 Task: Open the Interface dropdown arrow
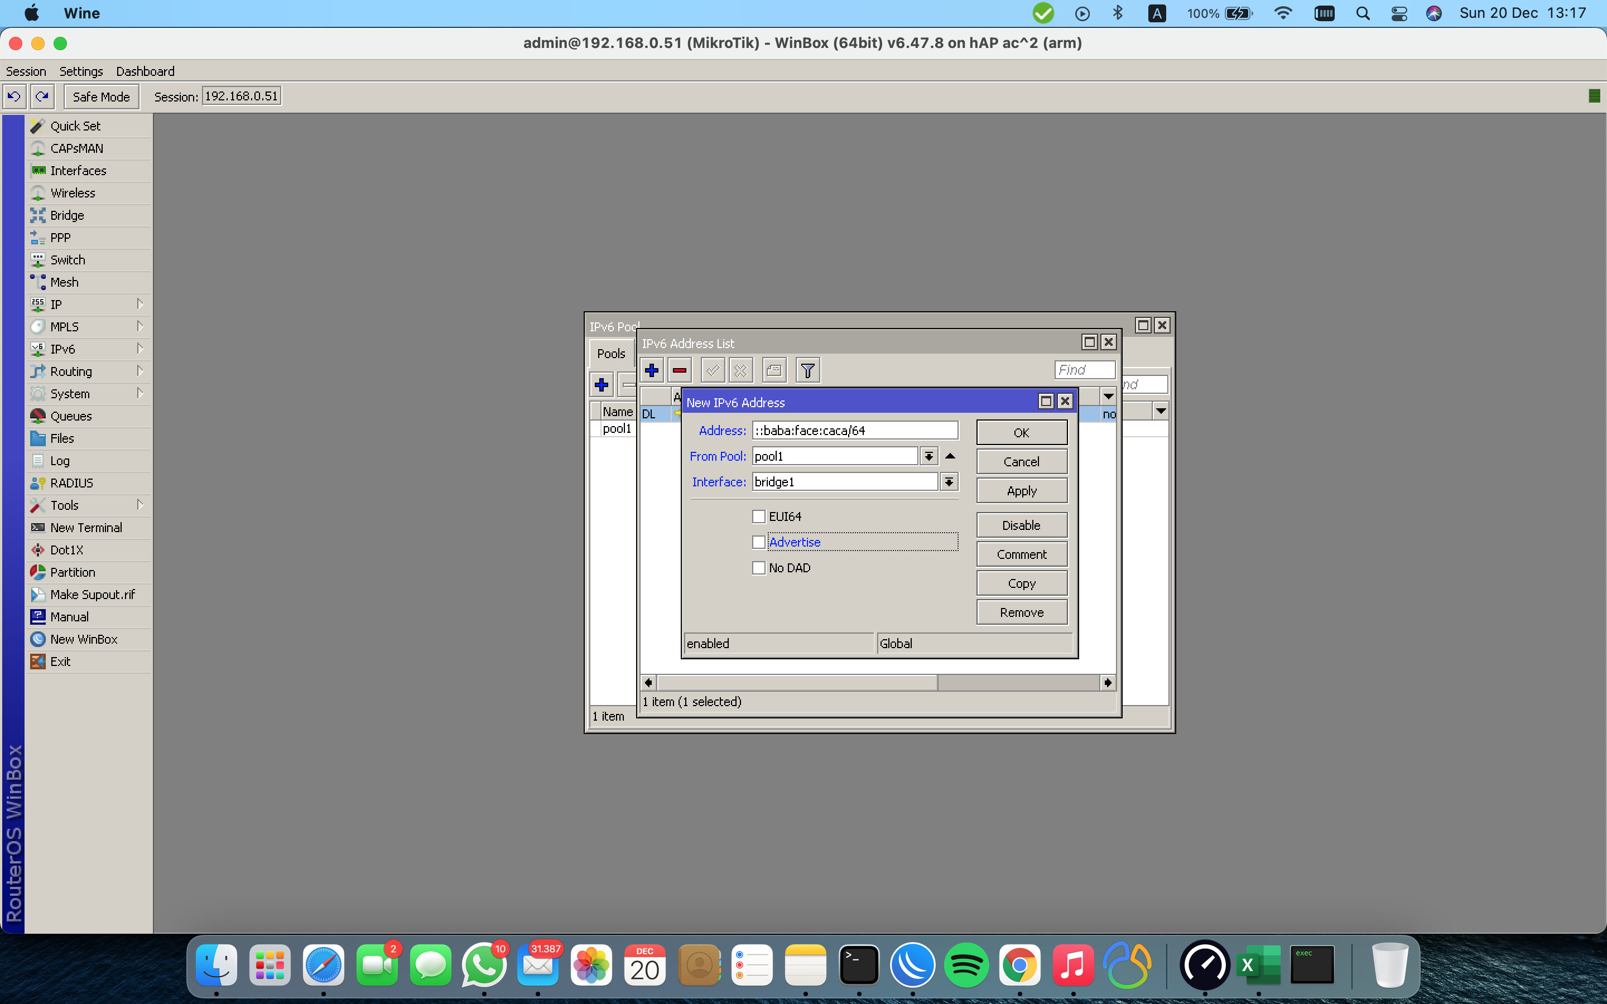pyautogui.click(x=949, y=482)
